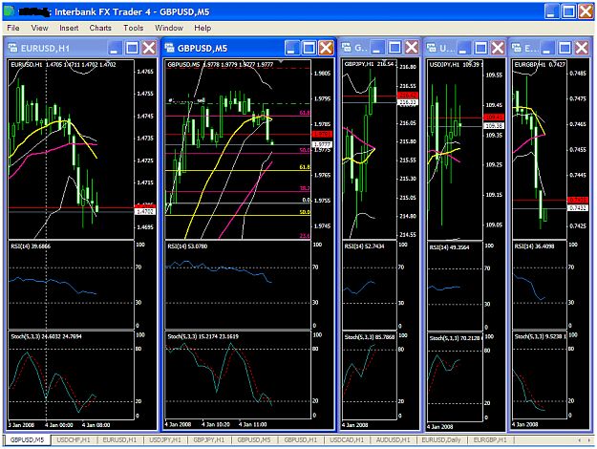597x449 pixels.
Task: Minimize the USDJPY chart window
Action: [x=463, y=48]
